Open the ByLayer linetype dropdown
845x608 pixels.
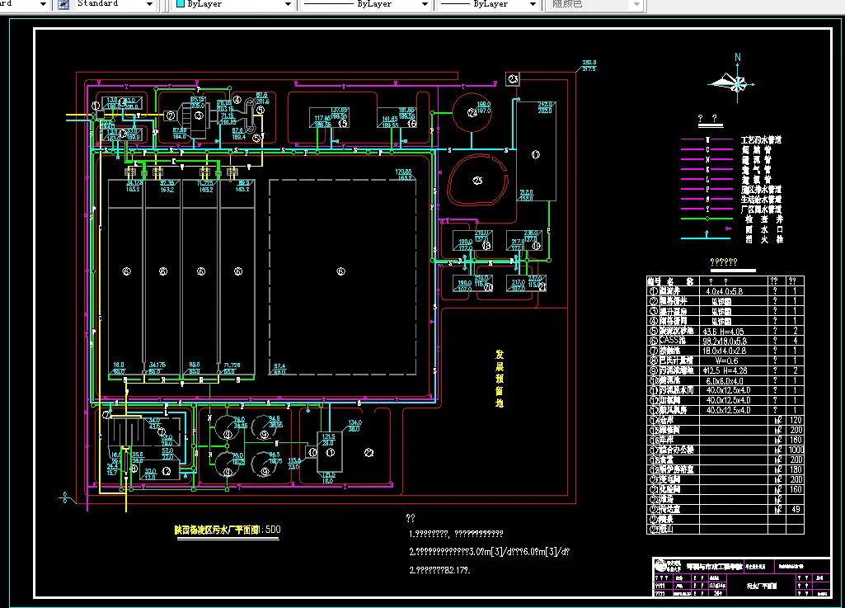[x=425, y=4]
